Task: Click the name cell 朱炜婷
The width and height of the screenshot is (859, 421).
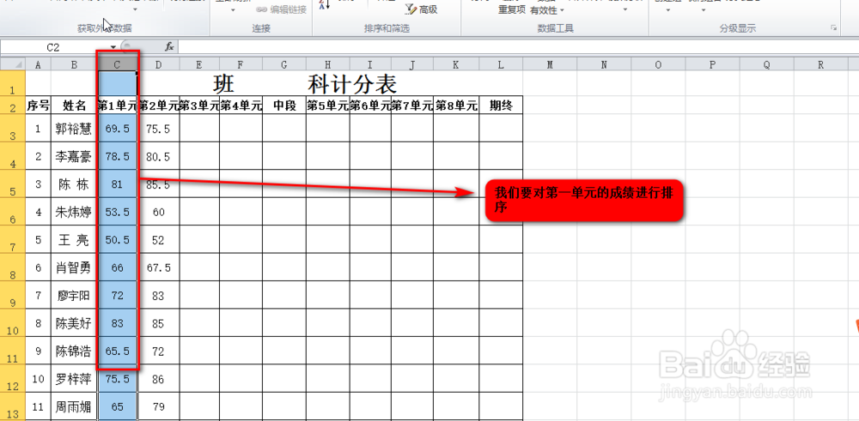Action: point(74,212)
